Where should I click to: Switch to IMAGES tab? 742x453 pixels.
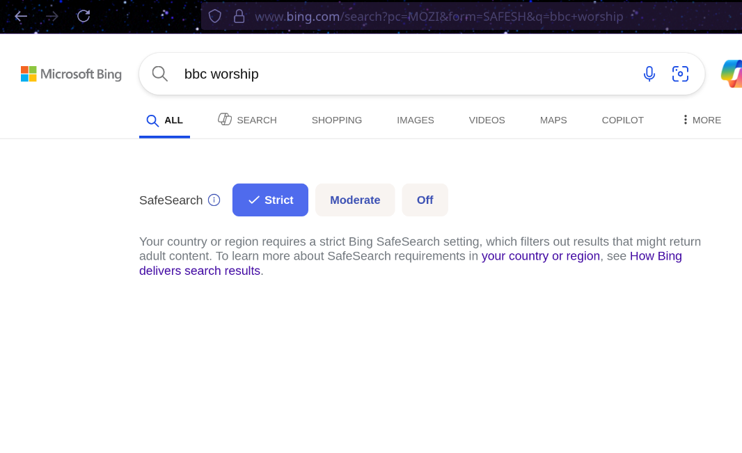coord(416,120)
